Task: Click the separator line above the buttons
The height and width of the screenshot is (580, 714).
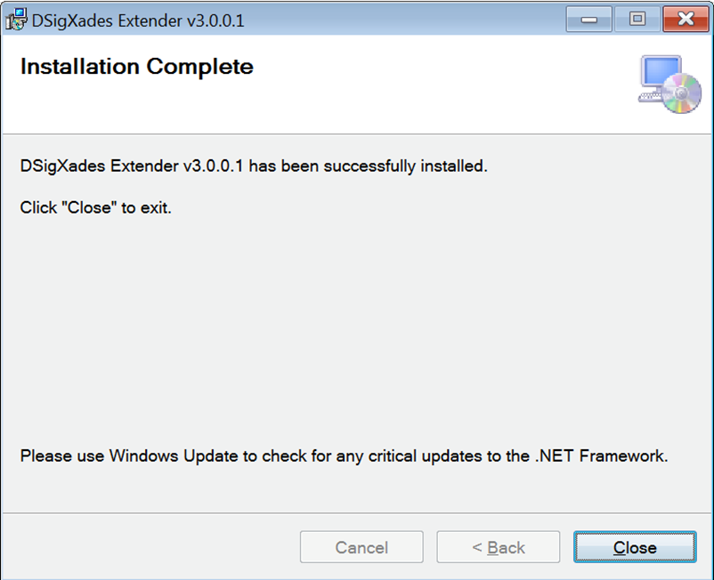Action: point(357,513)
